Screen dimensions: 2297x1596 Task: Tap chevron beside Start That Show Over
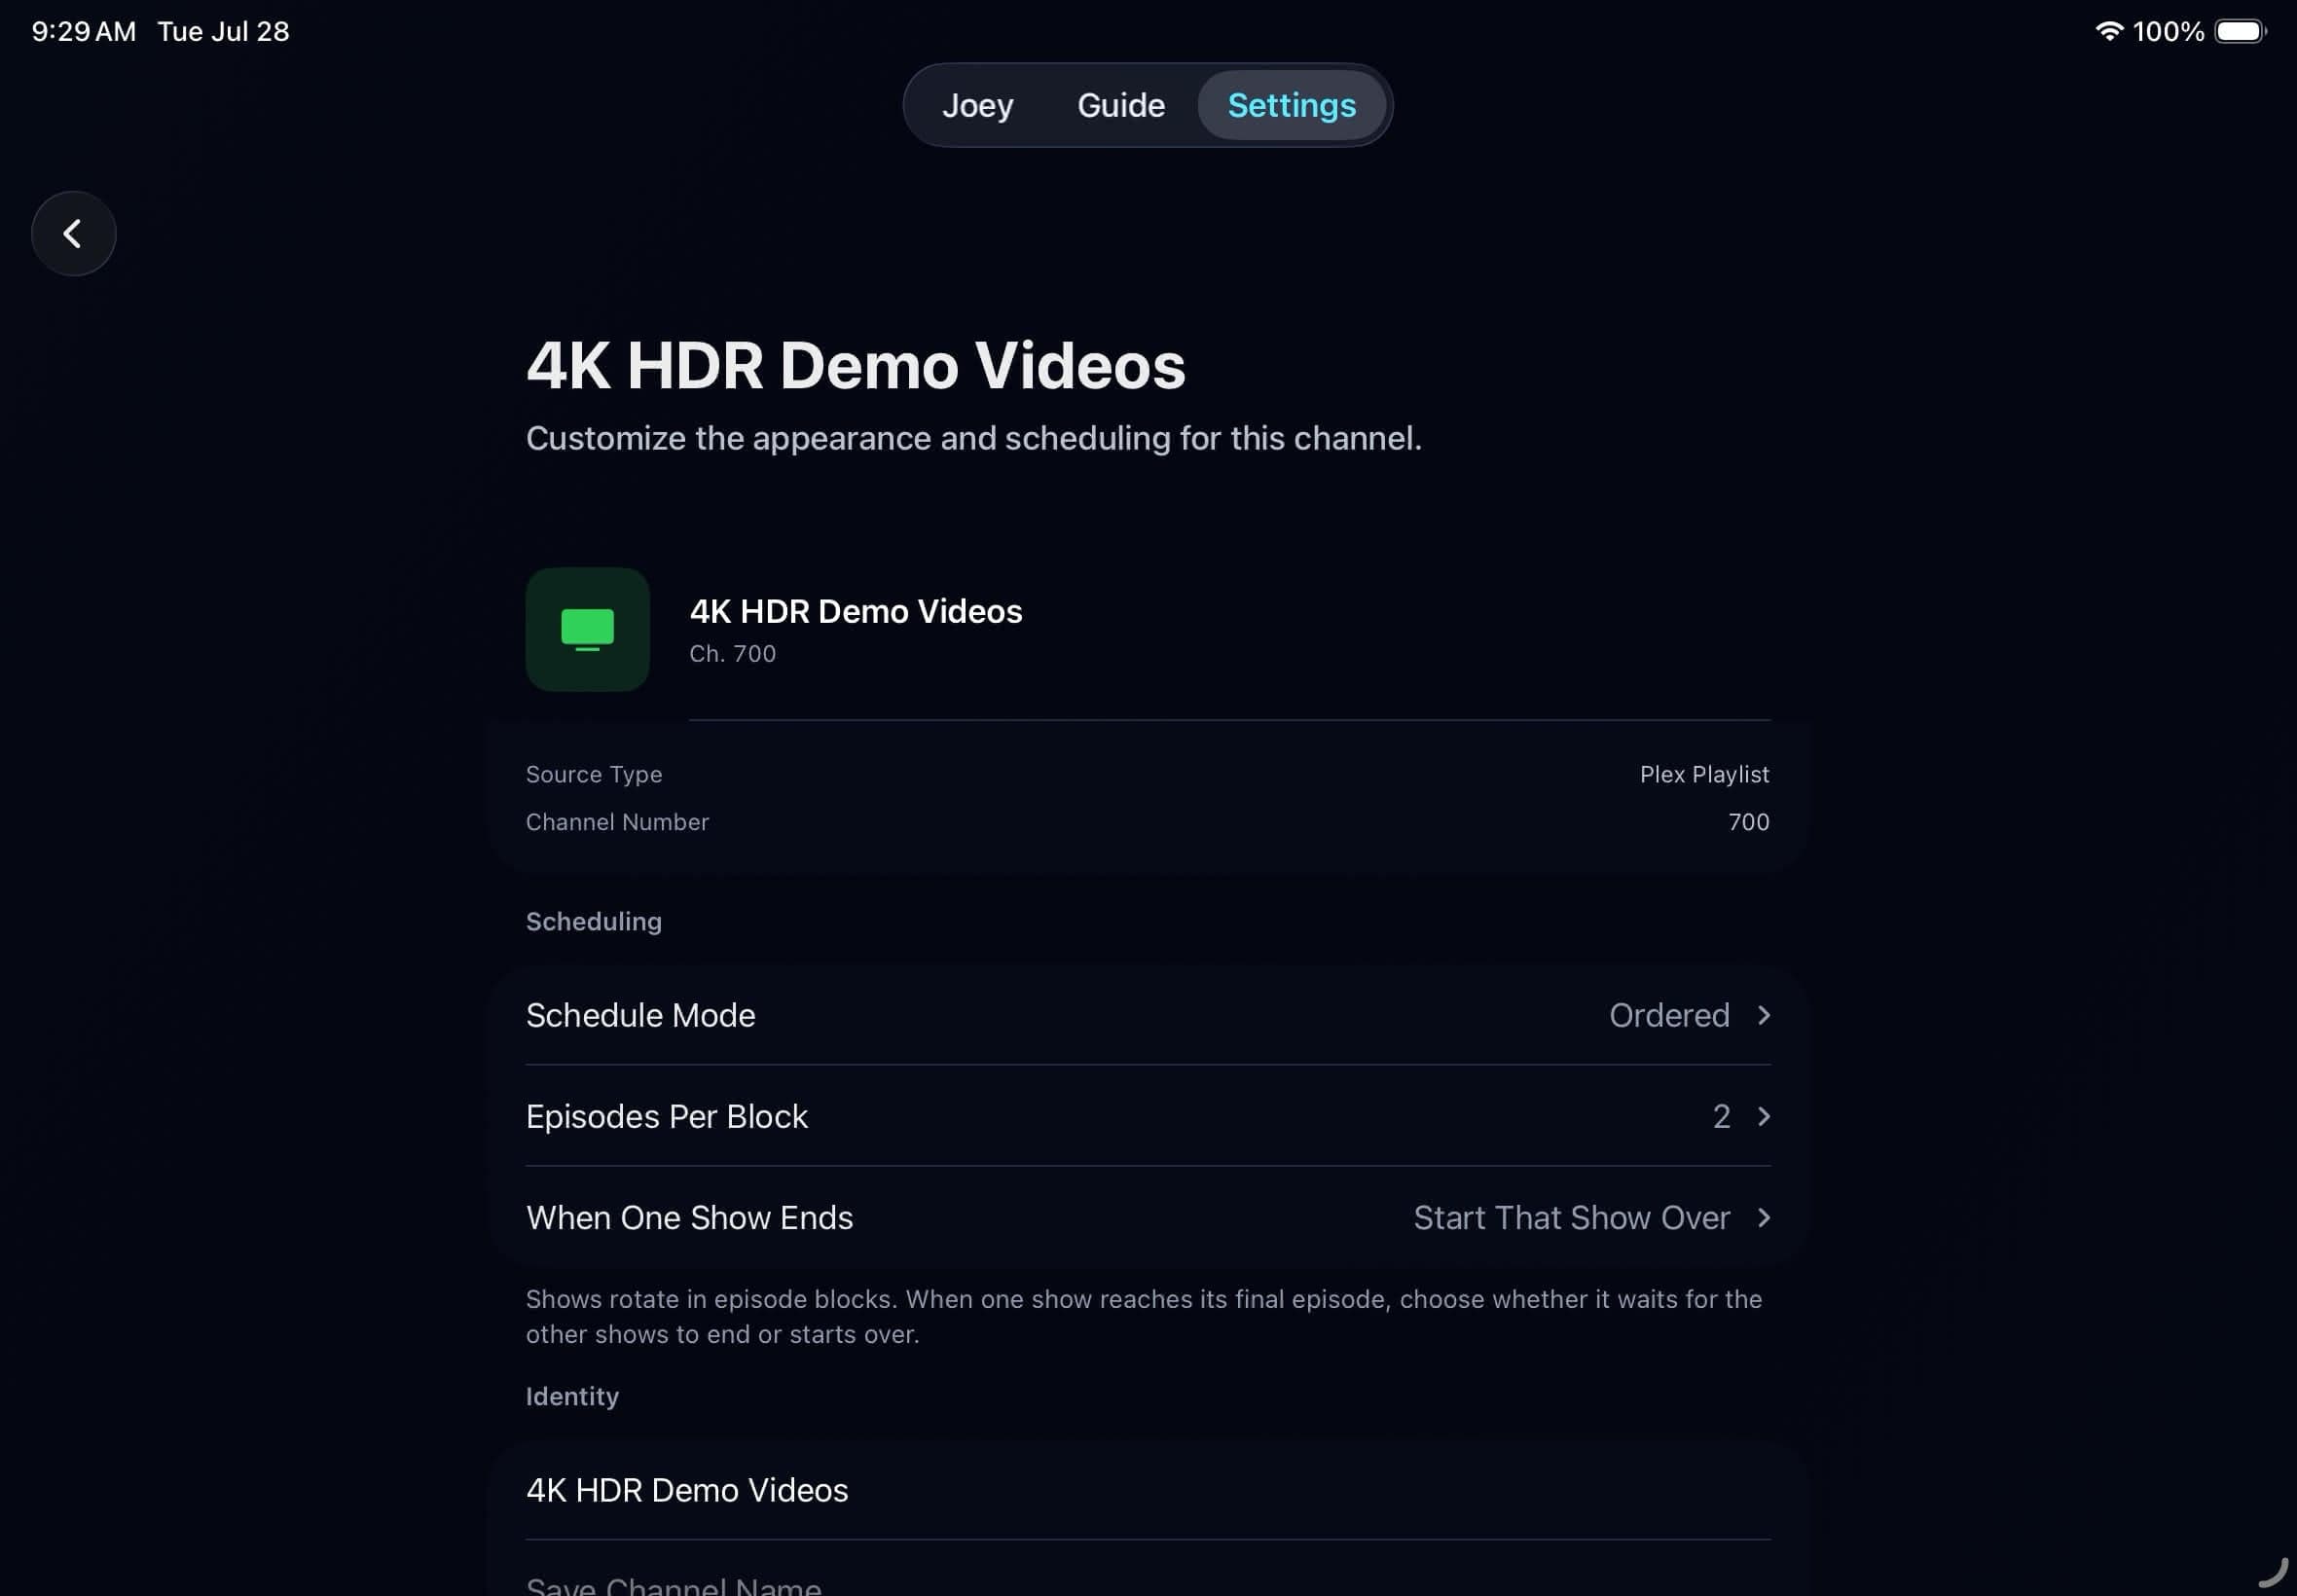[x=1763, y=1217]
